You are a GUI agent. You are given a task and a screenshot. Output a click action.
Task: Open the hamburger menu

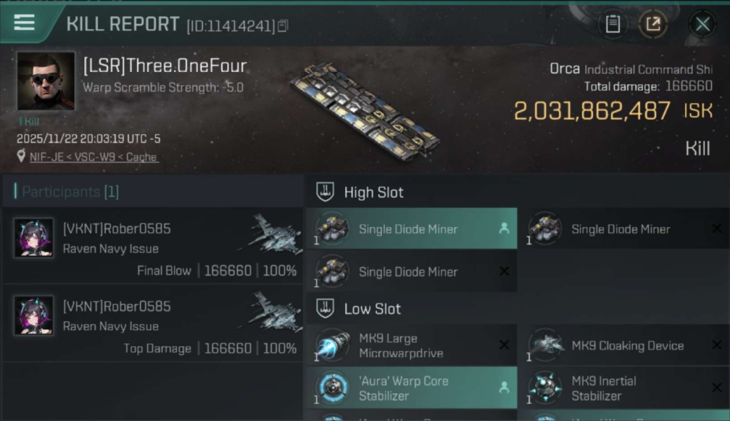25,23
